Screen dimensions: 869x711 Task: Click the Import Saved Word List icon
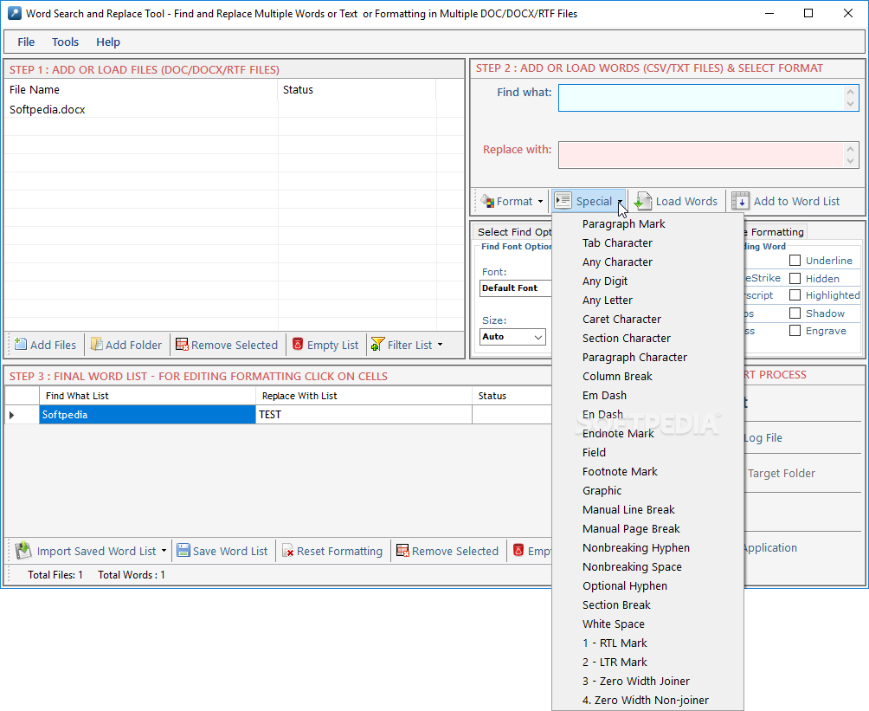23,550
